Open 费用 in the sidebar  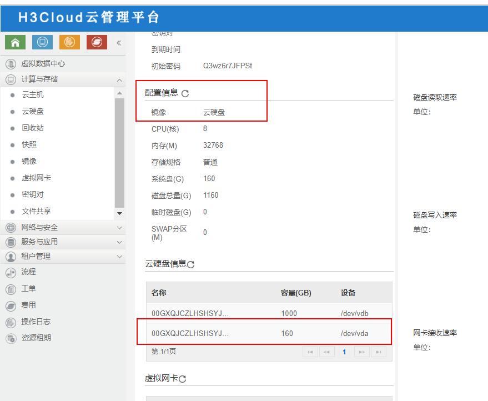[28, 305]
